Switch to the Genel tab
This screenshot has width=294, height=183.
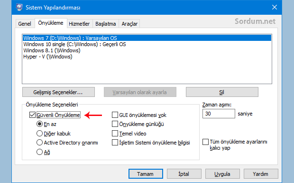[25, 24]
